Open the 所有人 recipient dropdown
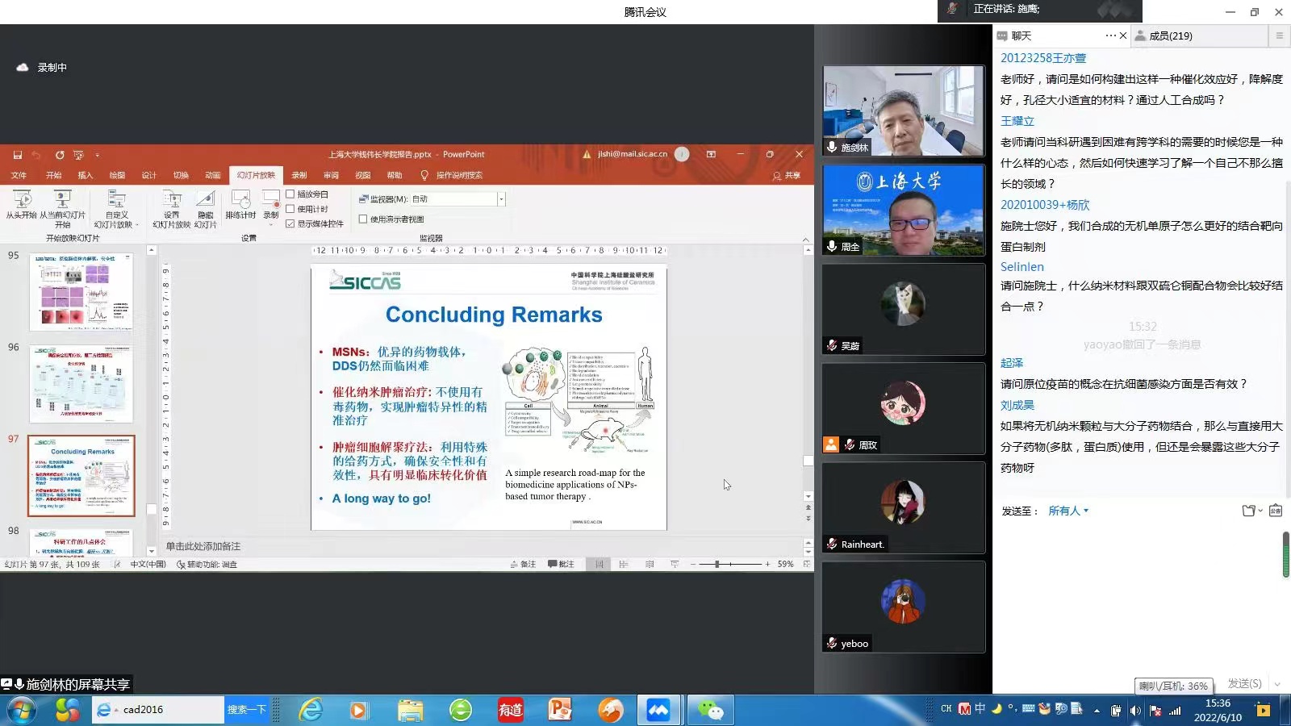Viewport: 1291px width, 726px height. click(1068, 511)
